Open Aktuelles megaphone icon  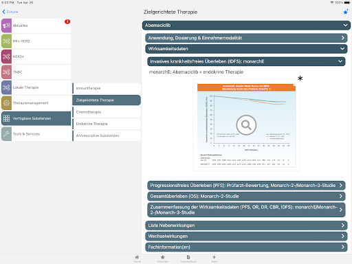(6, 25)
